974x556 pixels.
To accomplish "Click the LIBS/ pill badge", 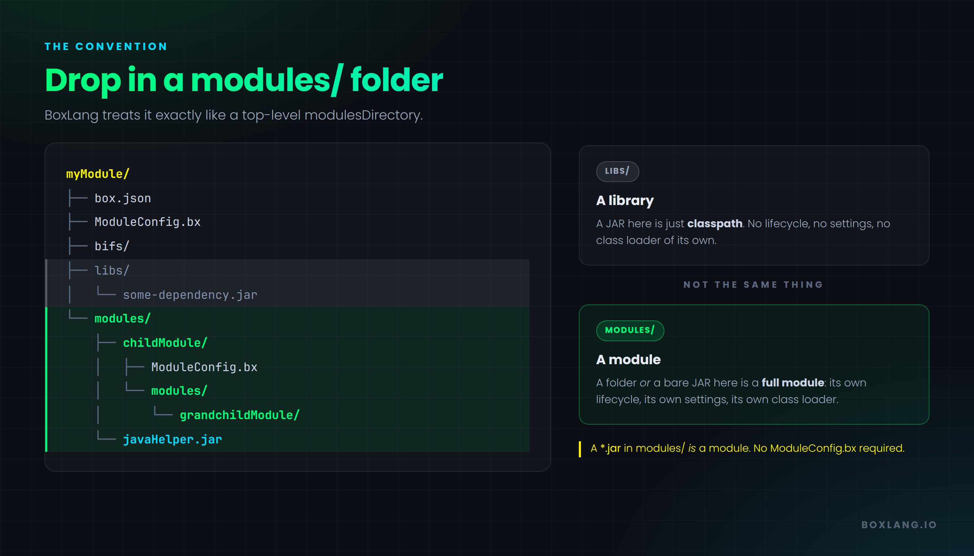I will [x=617, y=171].
